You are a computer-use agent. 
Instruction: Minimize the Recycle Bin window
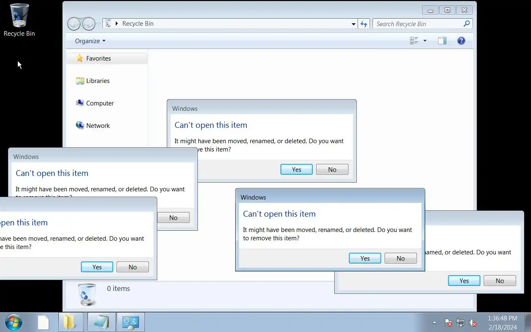[430, 10]
